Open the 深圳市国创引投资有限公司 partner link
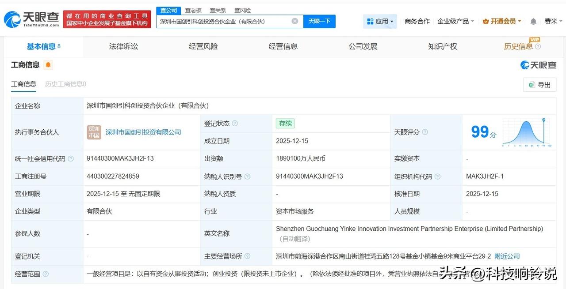566x289 pixels. (143, 132)
